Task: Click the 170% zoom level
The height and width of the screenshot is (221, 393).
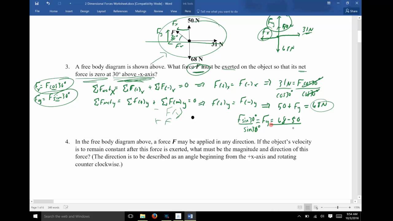Action: point(357,207)
